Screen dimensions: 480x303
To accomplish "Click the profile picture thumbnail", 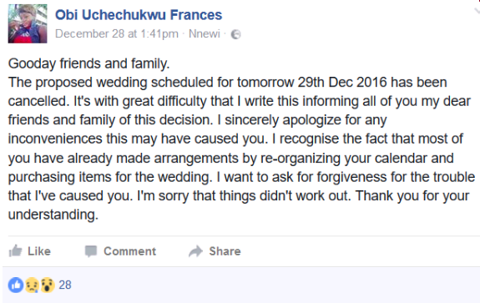I will click(28, 23).
